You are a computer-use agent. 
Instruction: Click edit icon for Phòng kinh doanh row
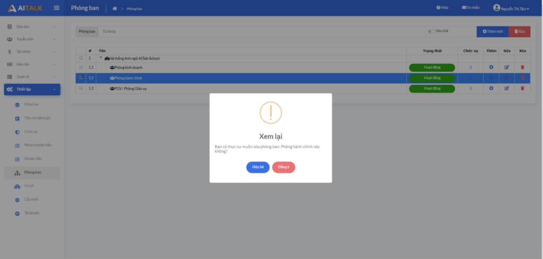tap(506, 67)
